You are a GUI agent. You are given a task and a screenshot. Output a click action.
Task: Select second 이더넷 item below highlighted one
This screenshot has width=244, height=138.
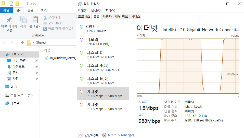coord(103,107)
